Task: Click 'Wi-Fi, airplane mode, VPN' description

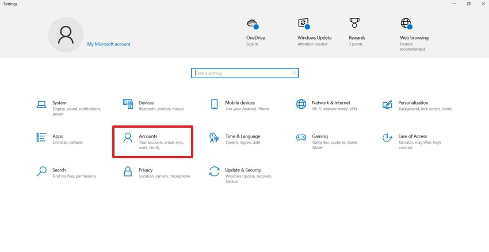Action: 334,109
